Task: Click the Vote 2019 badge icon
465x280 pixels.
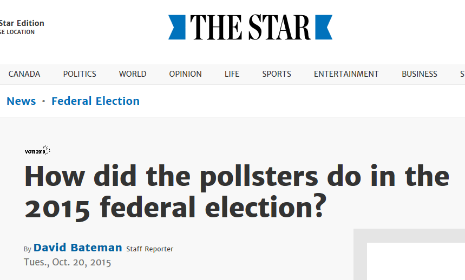Action: pyautogui.click(x=37, y=151)
